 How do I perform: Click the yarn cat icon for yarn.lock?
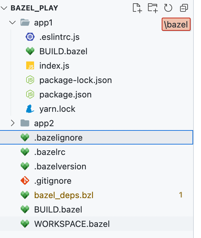pyautogui.click(x=30, y=109)
